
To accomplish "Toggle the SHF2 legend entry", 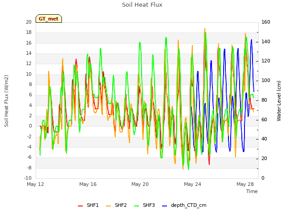I will click(x=116, y=205).
